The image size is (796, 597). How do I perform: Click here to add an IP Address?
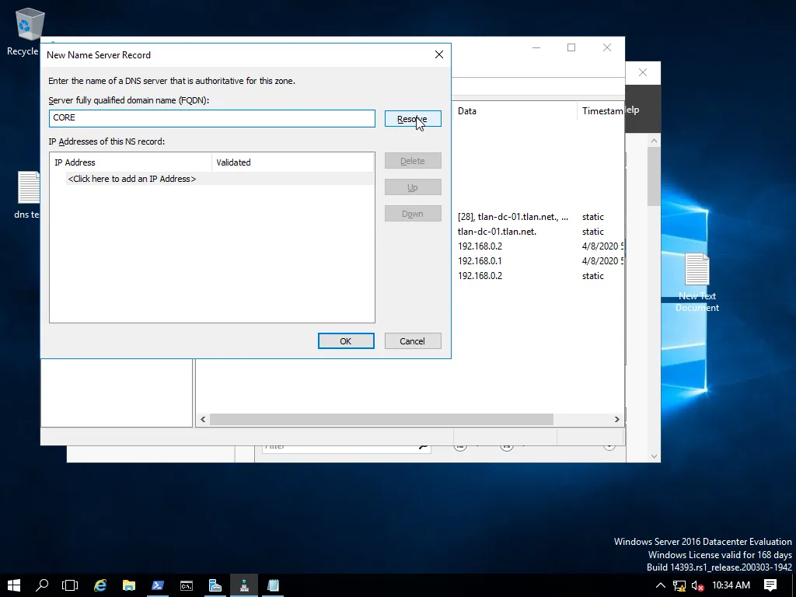(x=132, y=179)
